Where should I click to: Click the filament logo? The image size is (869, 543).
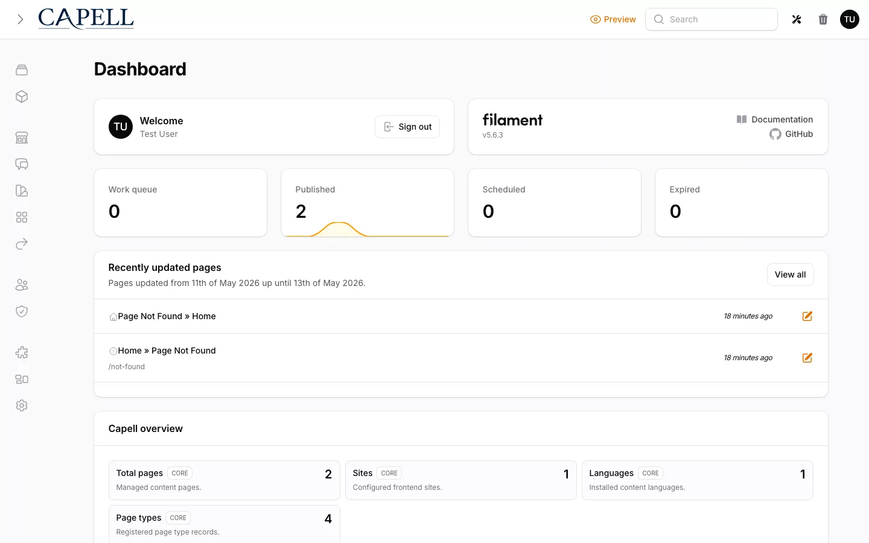(x=512, y=119)
